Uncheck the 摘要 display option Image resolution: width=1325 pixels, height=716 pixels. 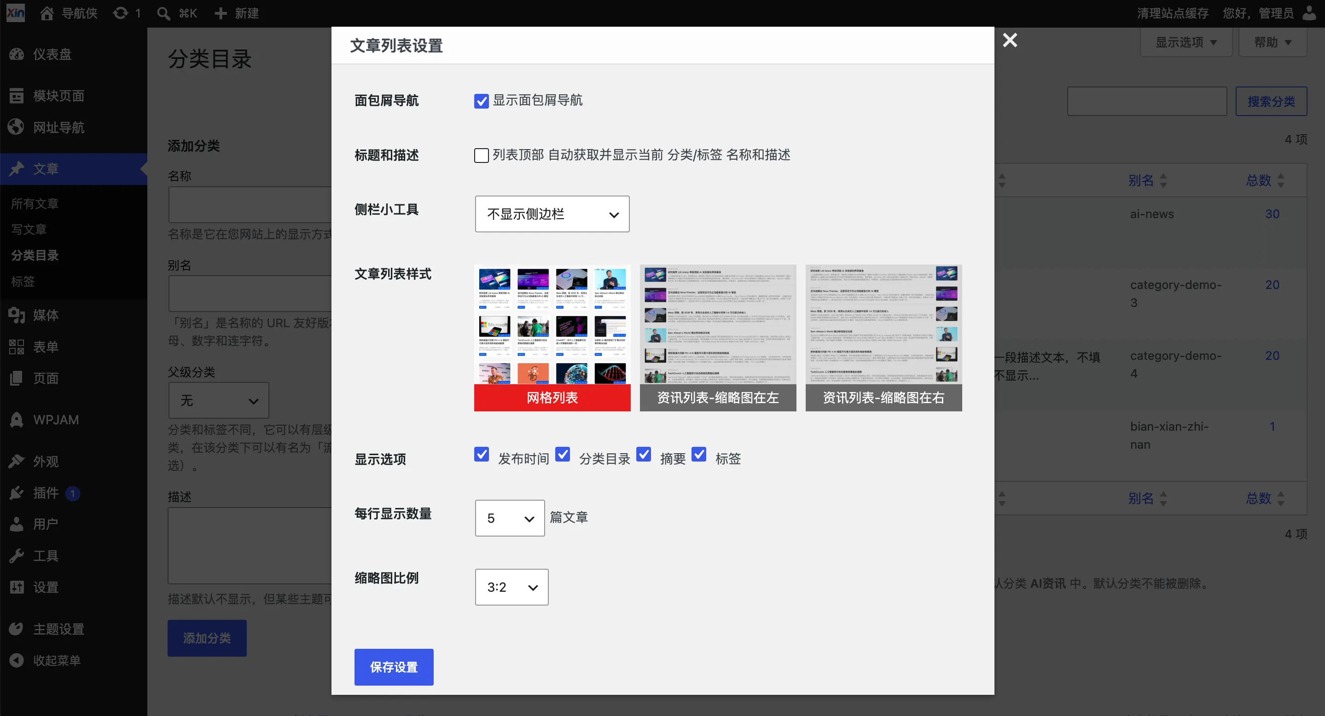pyautogui.click(x=644, y=454)
